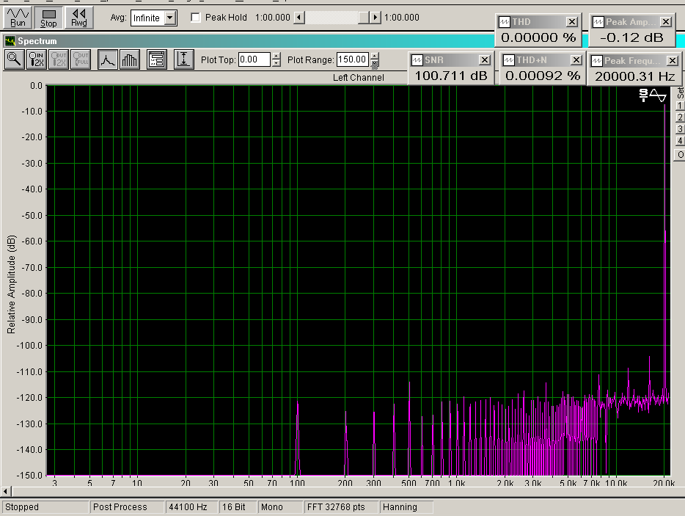Close the SNR readout panel

(x=484, y=59)
